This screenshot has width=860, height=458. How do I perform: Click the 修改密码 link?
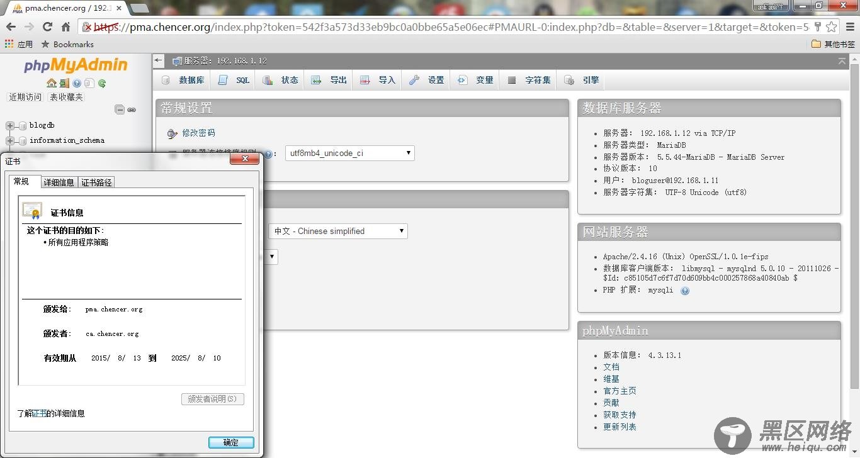pyautogui.click(x=198, y=133)
